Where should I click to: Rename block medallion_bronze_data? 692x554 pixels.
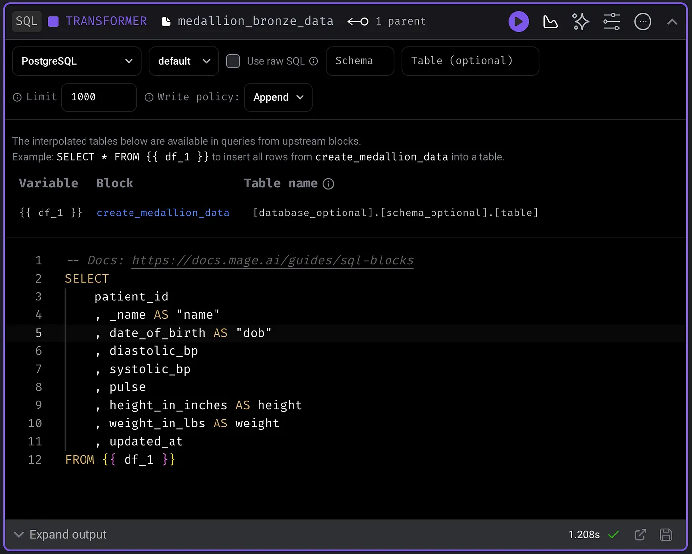pos(256,21)
